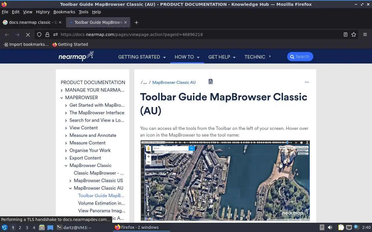This screenshot has height=232, width=372.
Task: Collapse the MapBrowser Classic tree node
Action: click(x=66, y=166)
